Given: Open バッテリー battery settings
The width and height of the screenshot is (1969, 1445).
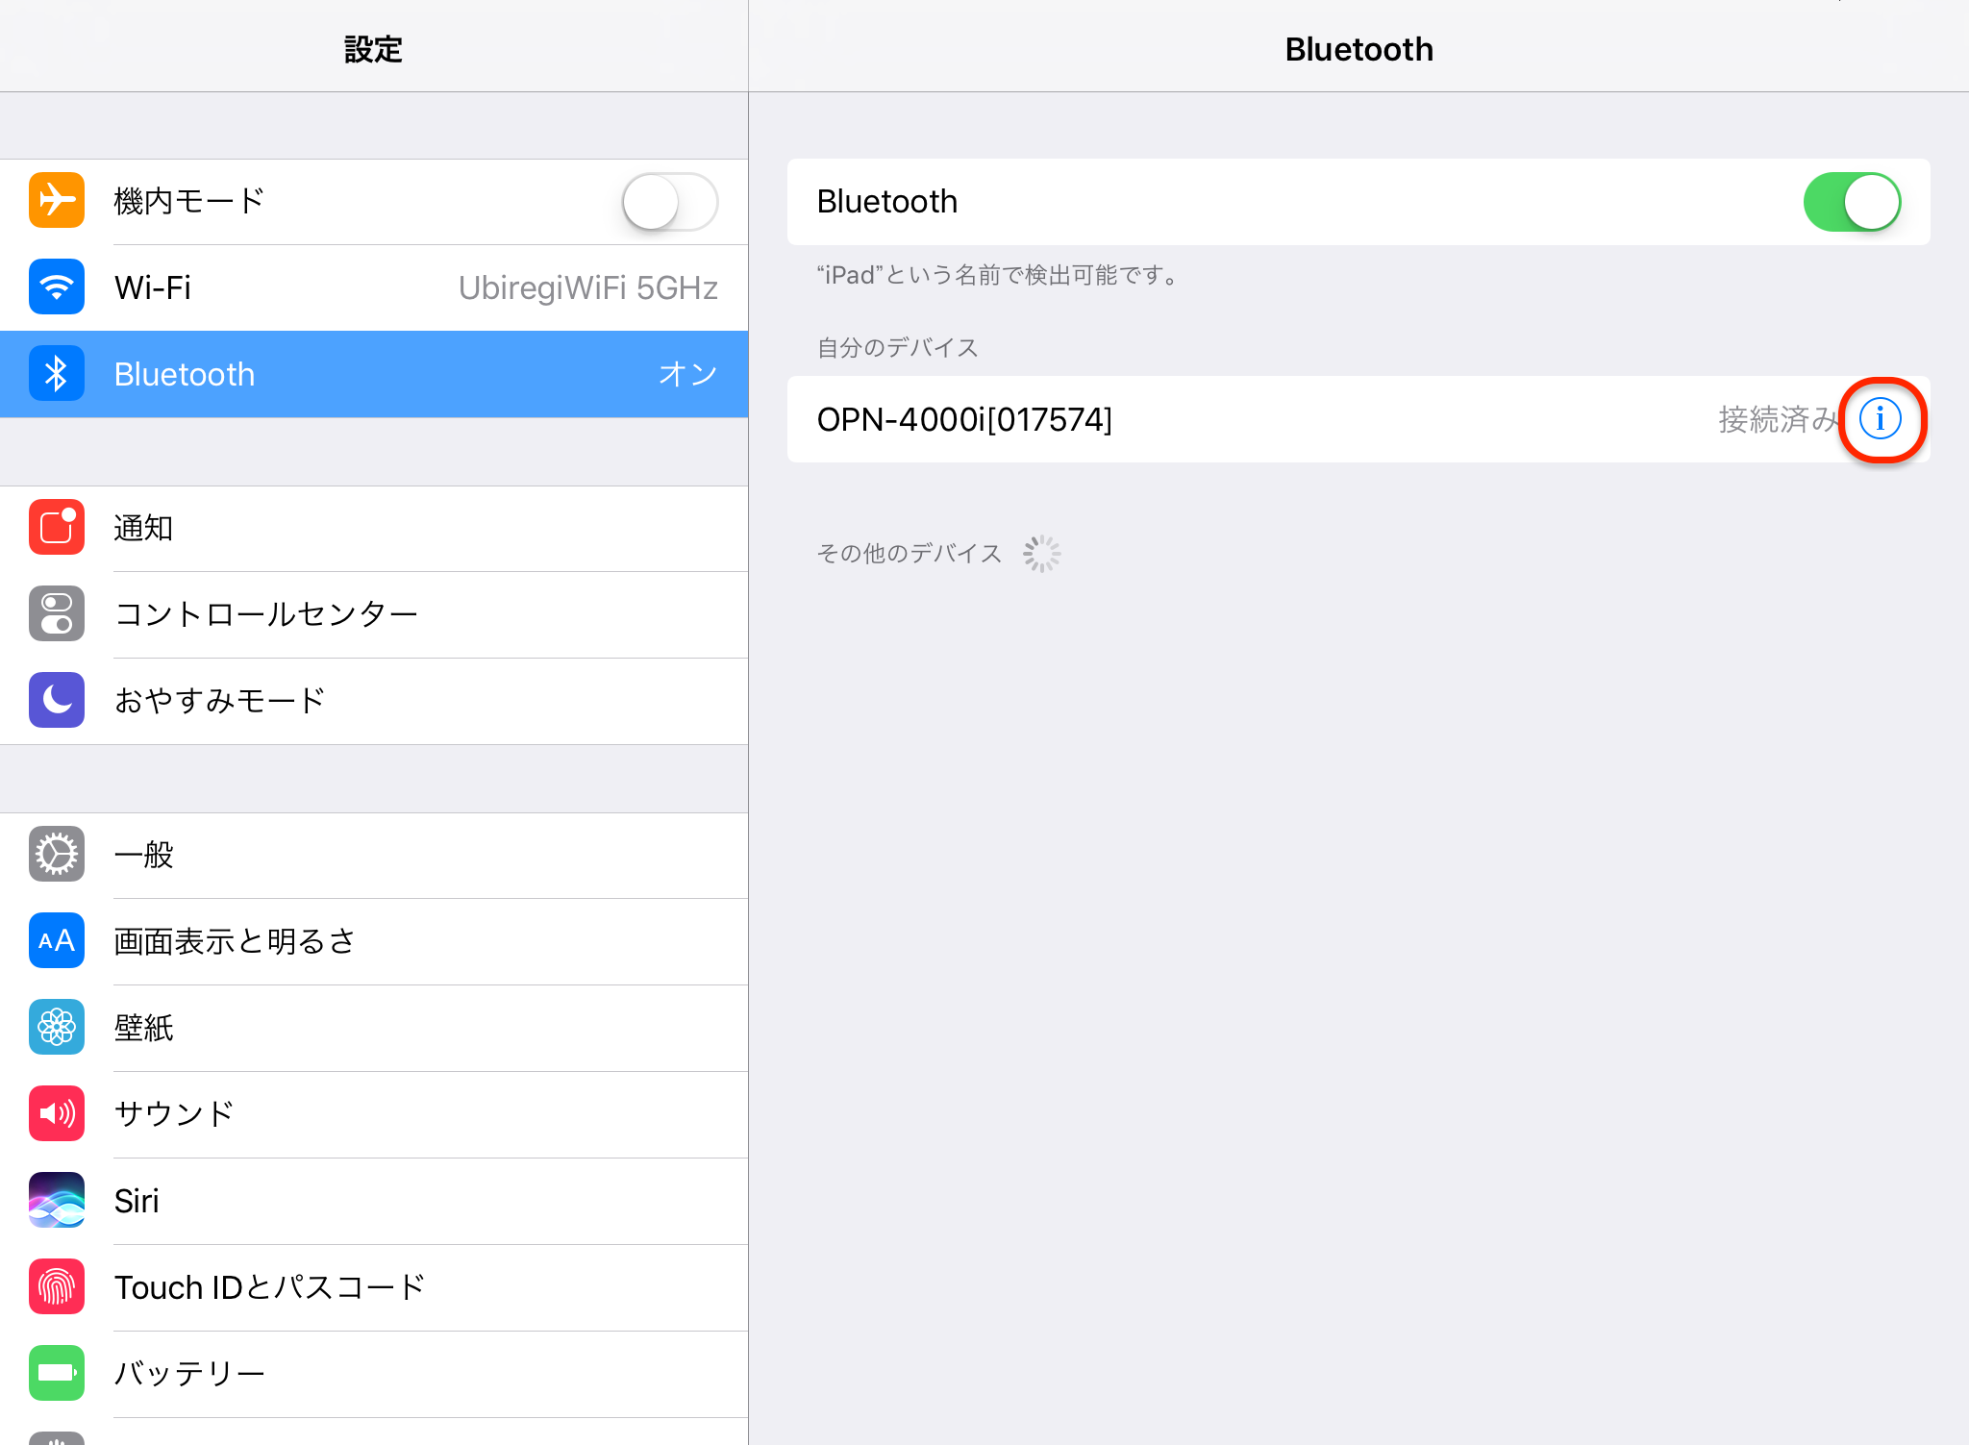Looking at the screenshot, I should pos(374,1375).
